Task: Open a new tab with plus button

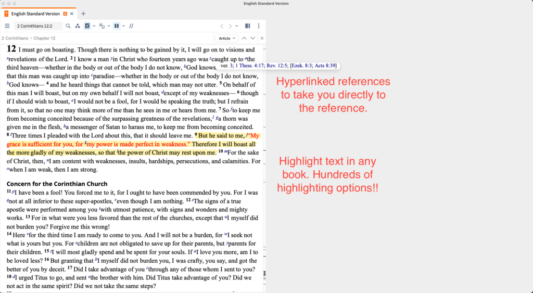Action: pos(83,14)
